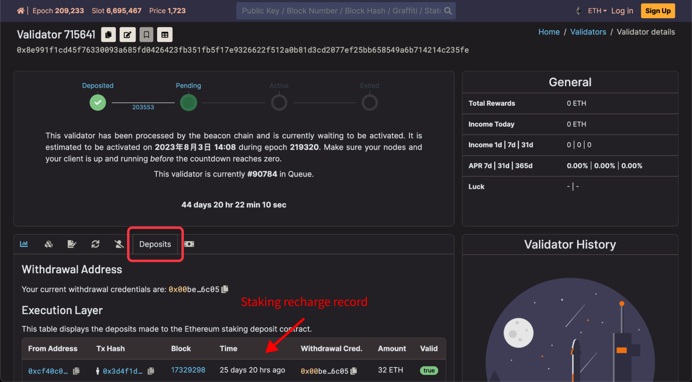Viewport: 692px width, 382px height.
Task: Expand the ETH currency dropdown
Action: (597, 11)
